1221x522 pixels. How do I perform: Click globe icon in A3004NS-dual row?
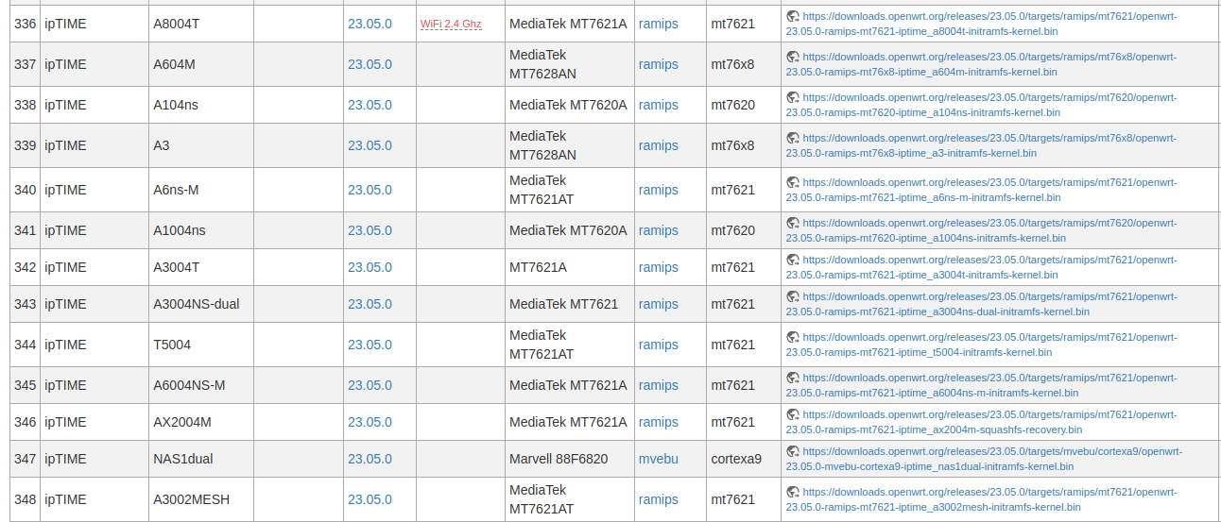tap(793, 296)
